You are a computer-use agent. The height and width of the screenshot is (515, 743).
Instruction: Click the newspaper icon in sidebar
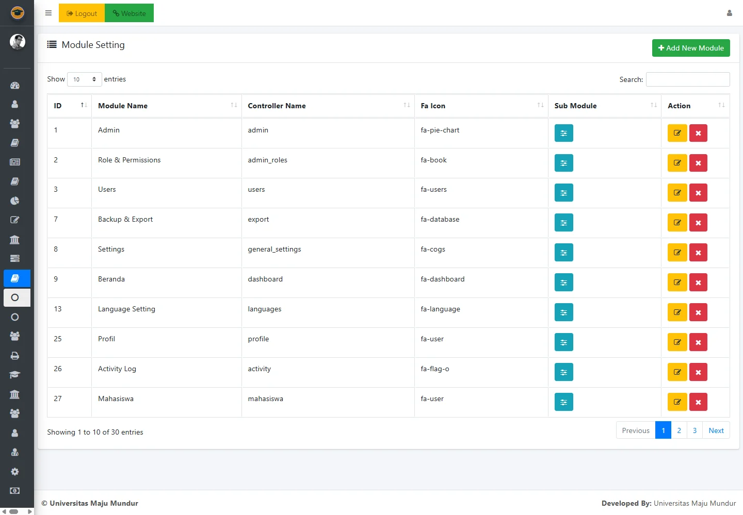pyautogui.click(x=15, y=162)
